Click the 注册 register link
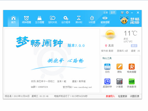The width and height of the screenshot is (148, 111). coord(105,12)
